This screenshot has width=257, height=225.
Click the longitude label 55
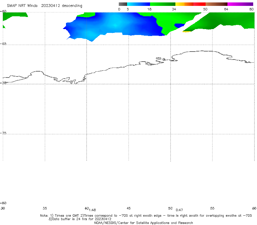click(212, 208)
